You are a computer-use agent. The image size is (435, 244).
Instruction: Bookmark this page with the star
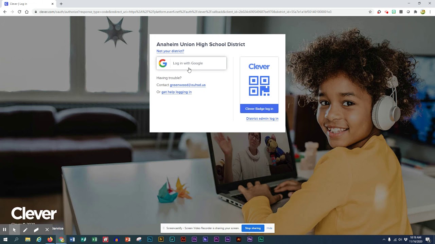coord(370,12)
